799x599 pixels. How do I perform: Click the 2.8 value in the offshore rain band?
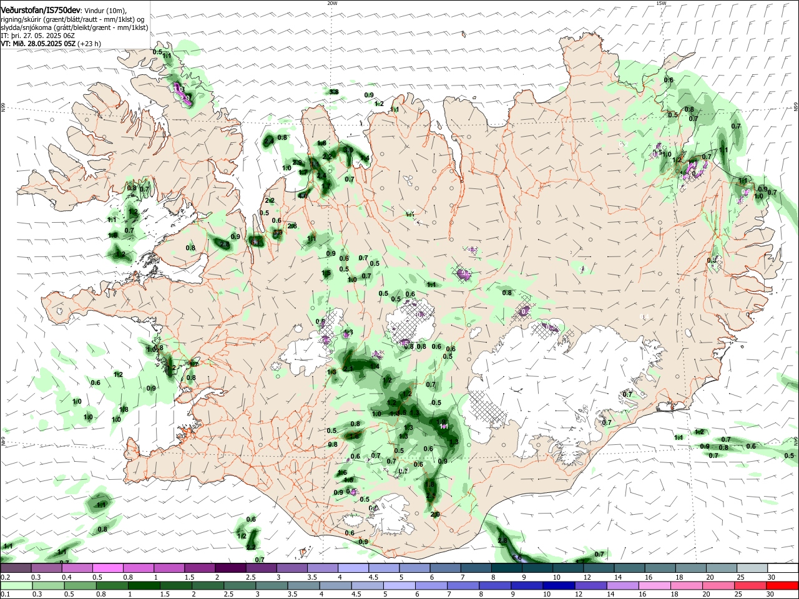[502, 540]
